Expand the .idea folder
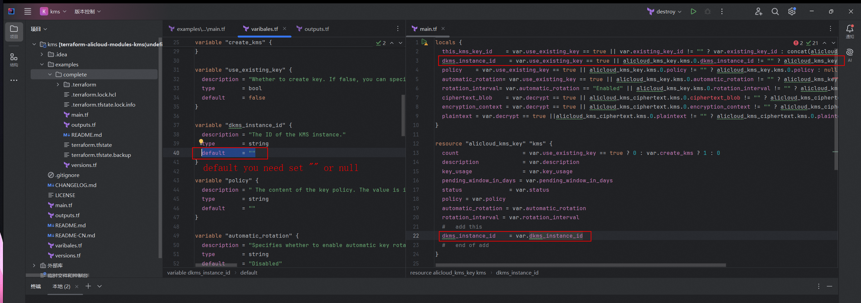Viewport: 861px width, 303px height. click(x=42, y=54)
